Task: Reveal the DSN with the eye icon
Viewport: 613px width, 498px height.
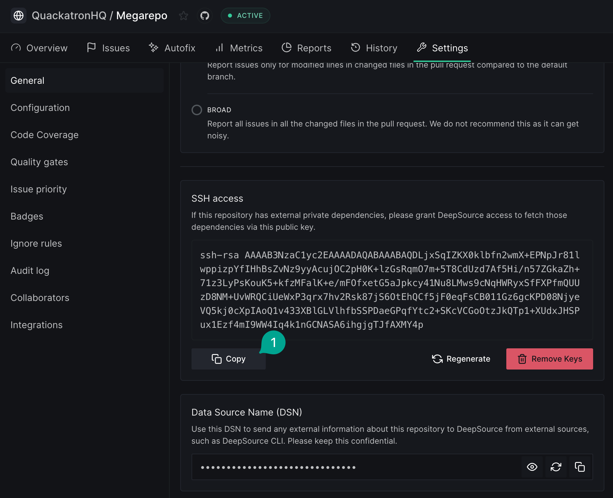Action: pos(532,467)
